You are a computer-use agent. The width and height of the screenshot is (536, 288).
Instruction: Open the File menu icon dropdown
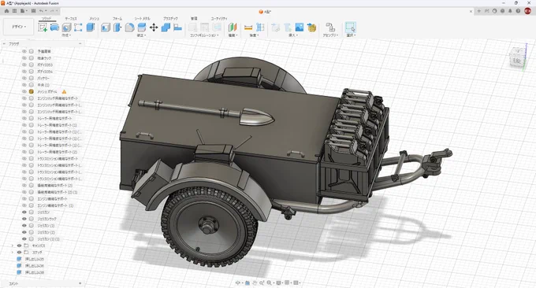click(x=23, y=11)
